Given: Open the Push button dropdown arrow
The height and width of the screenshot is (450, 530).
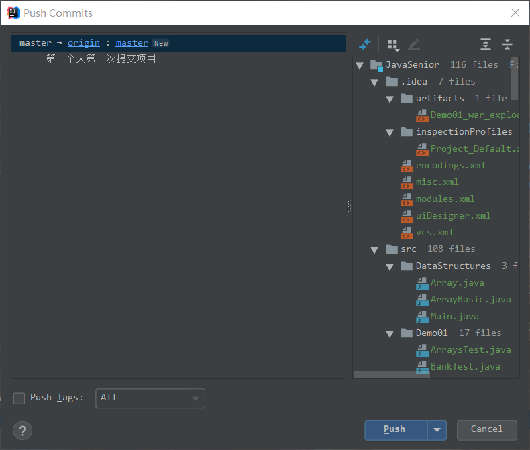Looking at the screenshot, I should click(x=437, y=430).
